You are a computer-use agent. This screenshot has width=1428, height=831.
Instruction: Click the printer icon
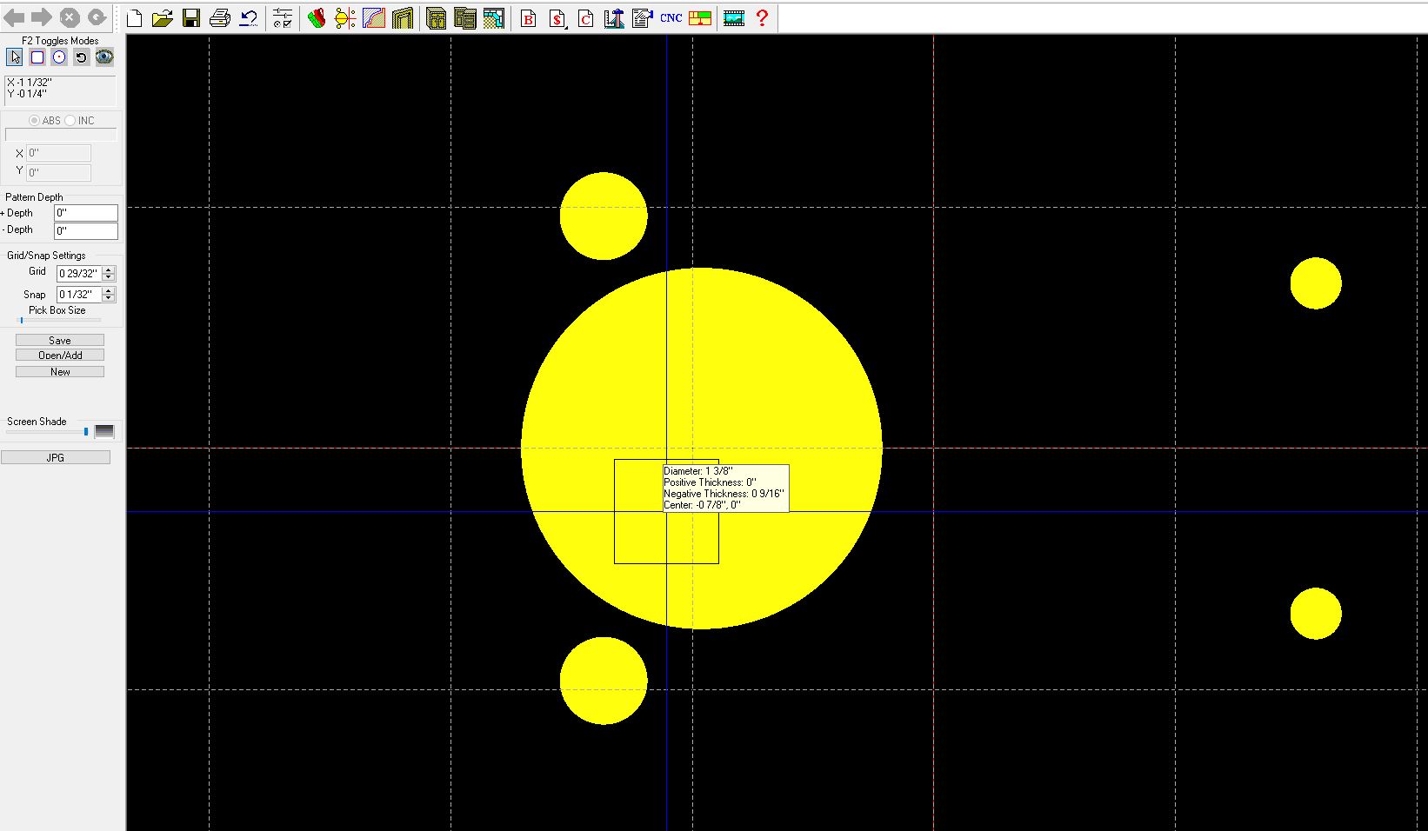(x=220, y=18)
